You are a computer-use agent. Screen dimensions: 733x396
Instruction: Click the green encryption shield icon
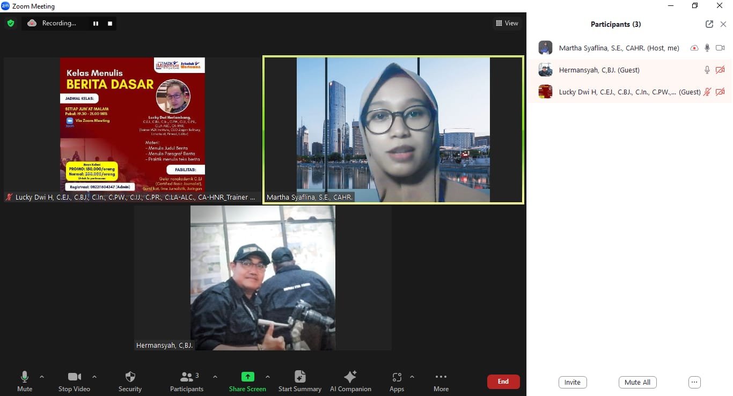pos(10,23)
